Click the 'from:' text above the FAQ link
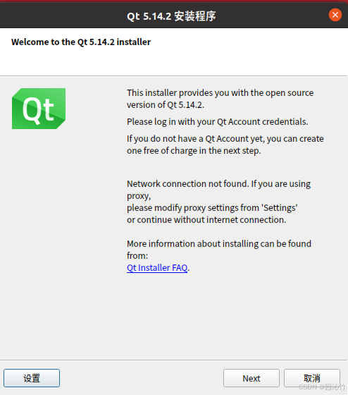The image size is (348, 395). (137, 255)
